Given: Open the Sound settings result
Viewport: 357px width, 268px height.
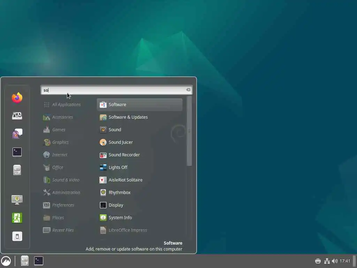Looking at the screenshot, I should click(x=139, y=130).
